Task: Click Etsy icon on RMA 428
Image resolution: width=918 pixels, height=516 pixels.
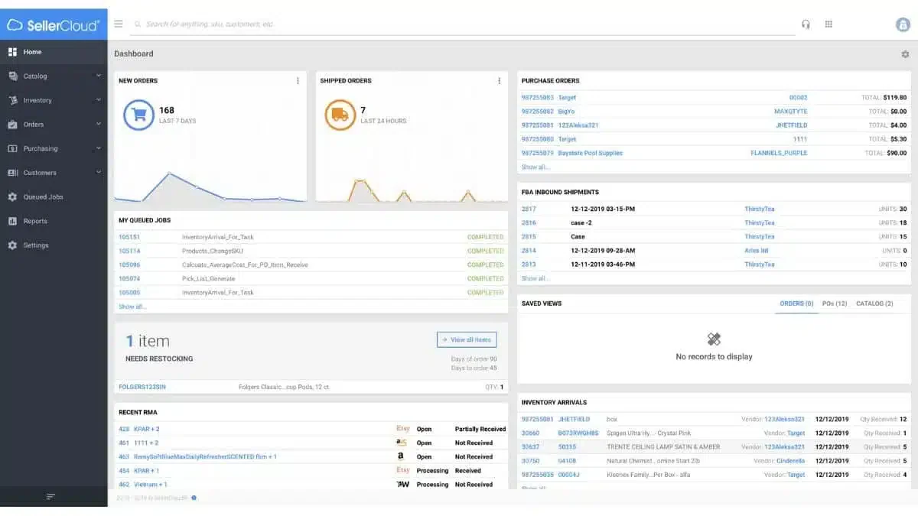Action: (x=403, y=429)
